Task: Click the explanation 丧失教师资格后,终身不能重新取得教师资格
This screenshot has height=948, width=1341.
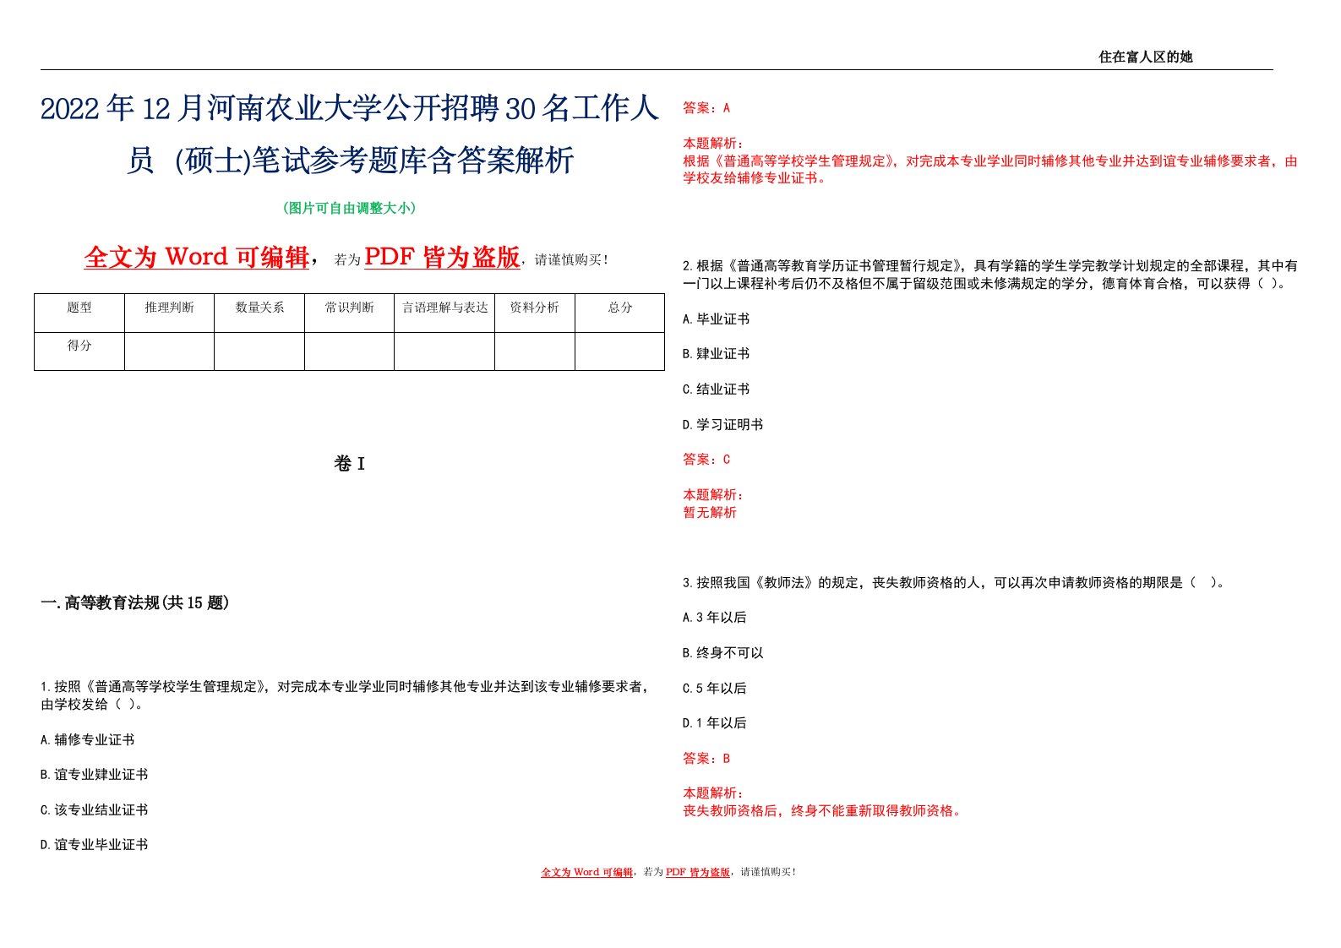Action: 823,810
